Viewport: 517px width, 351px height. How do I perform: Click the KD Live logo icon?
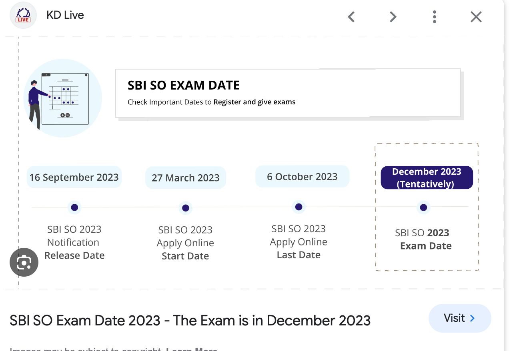(23, 16)
